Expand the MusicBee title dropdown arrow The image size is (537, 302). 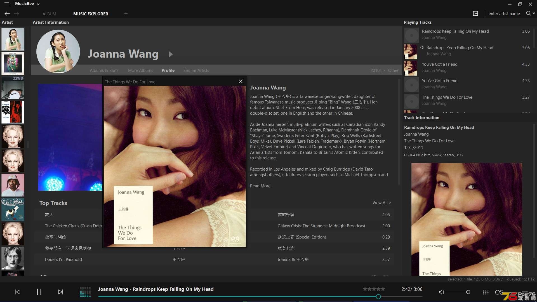click(x=38, y=4)
